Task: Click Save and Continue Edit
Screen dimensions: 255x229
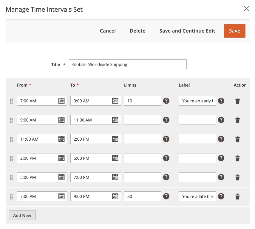Action: (187, 31)
